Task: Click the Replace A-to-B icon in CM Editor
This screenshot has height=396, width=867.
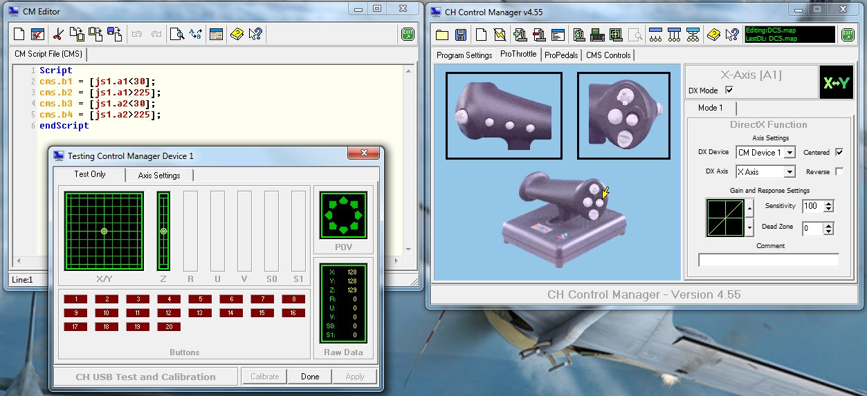Action: coord(196,34)
